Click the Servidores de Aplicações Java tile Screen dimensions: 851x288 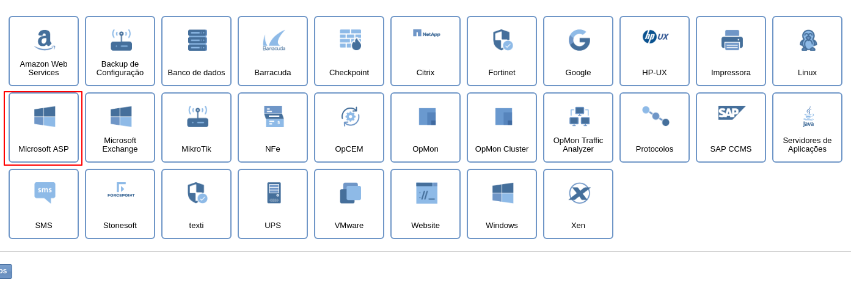(807, 128)
